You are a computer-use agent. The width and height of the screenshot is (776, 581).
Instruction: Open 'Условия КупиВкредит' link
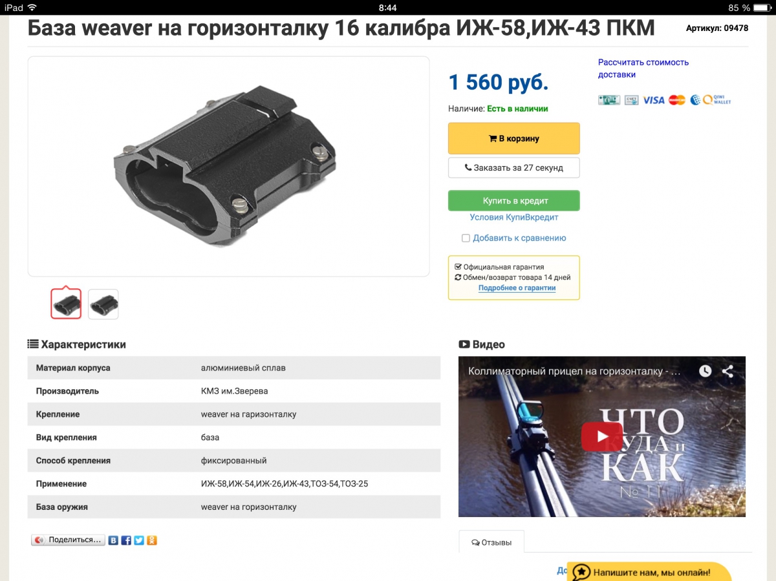click(514, 218)
